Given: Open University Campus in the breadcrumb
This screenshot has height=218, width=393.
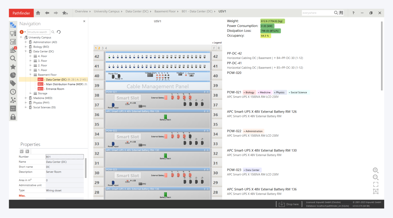Looking at the screenshot, I should pyautogui.click(x=106, y=11).
